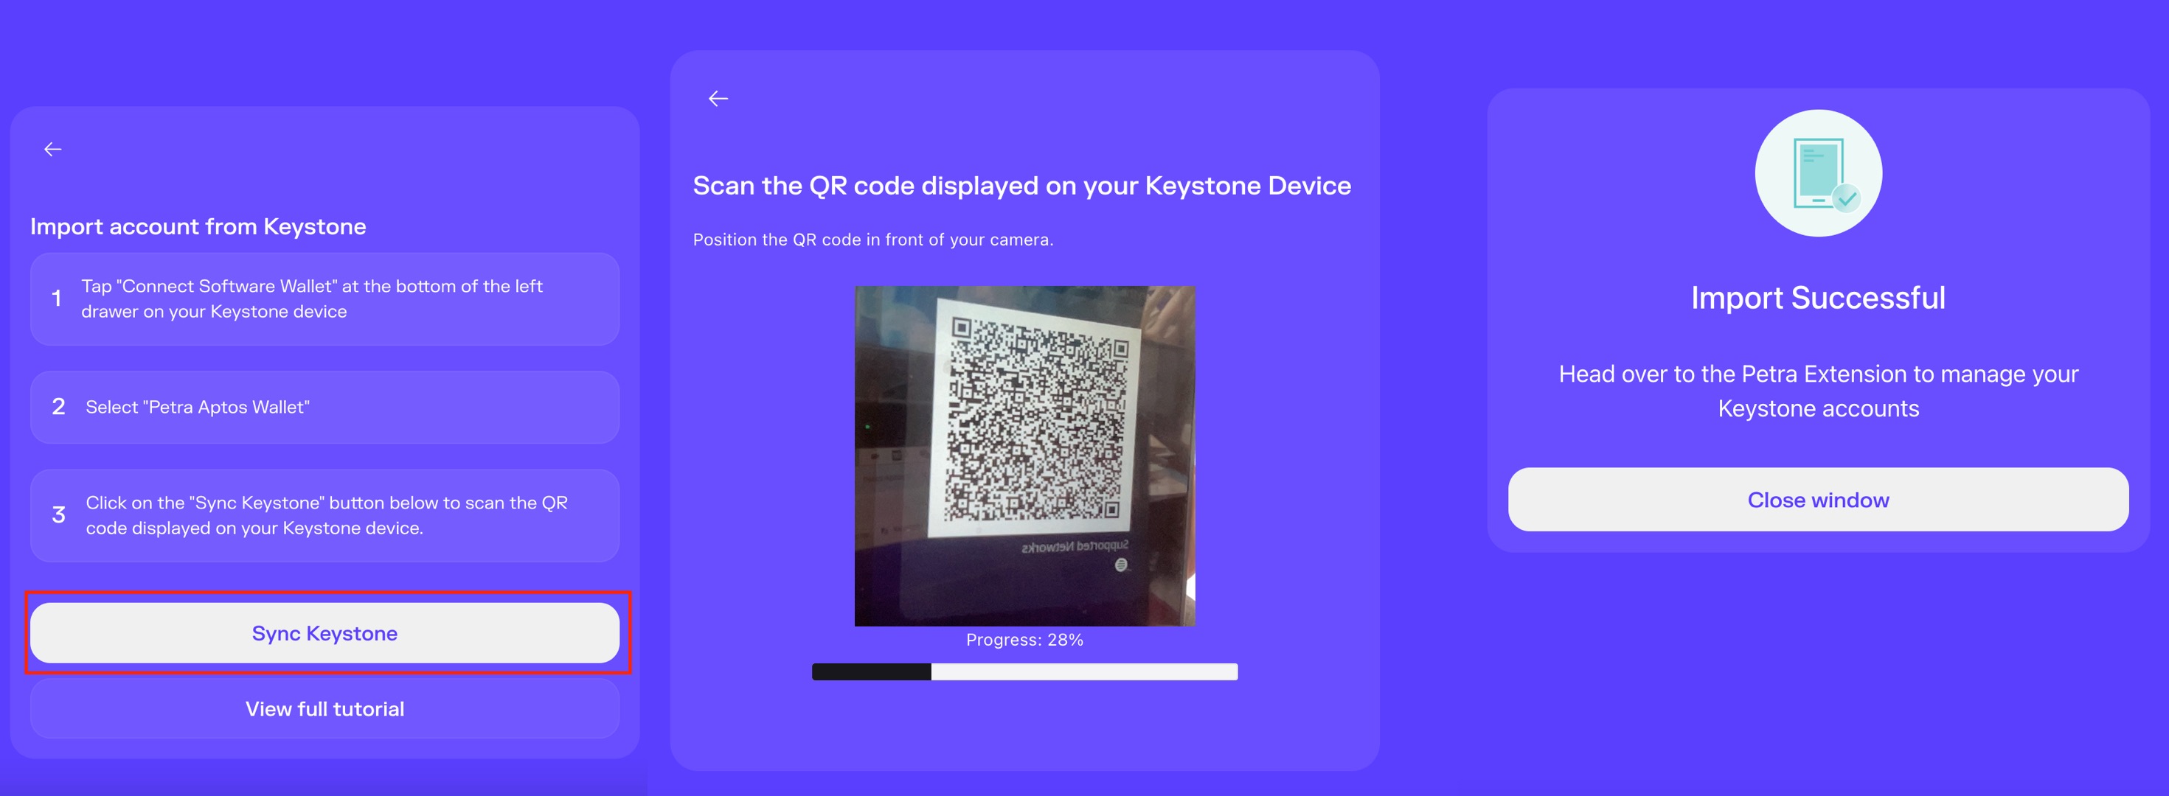The height and width of the screenshot is (796, 2169).
Task: Go back from Import account from Keystone panel
Action: [53, 150]
